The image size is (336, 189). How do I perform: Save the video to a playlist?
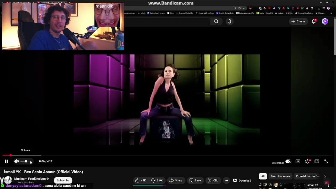pos(195,181)
